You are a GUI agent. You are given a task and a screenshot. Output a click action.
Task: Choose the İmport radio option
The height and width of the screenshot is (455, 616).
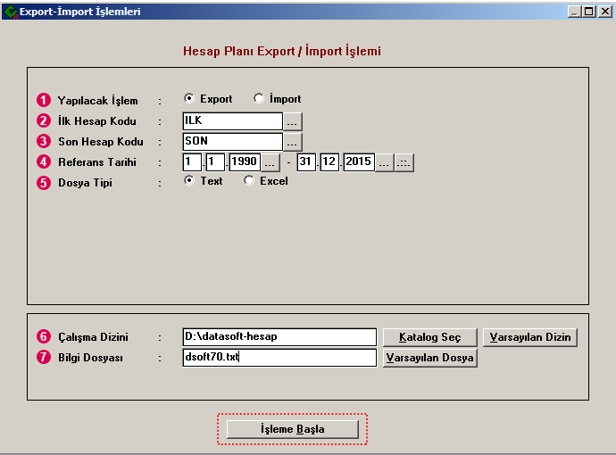coord(259,99)
